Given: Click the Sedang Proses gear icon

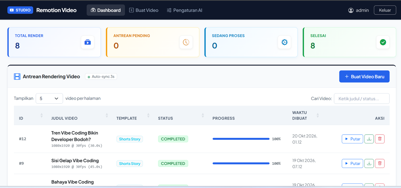Looking at the screenshot, I should pos(284,42).
